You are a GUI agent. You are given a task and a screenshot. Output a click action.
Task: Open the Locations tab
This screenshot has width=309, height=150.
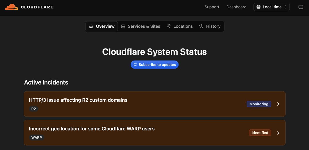click(x=180, y=26)
